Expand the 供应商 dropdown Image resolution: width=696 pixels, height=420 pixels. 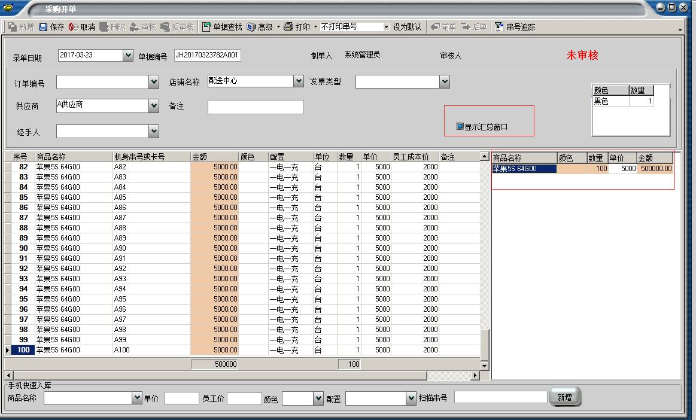(x=154, y=106)
